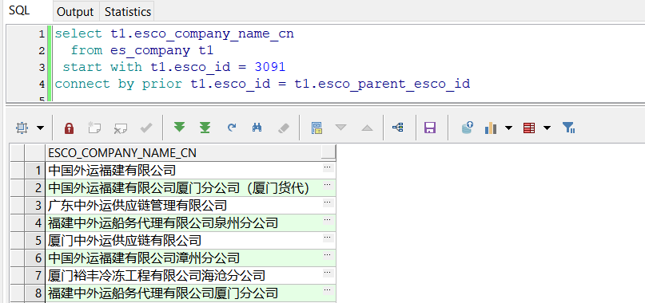Click t1.esco_parent_esco_id in the SQL editor
The width and height of the screenshot is (645, 303).
pyautogui.click(x=382, y=84)
